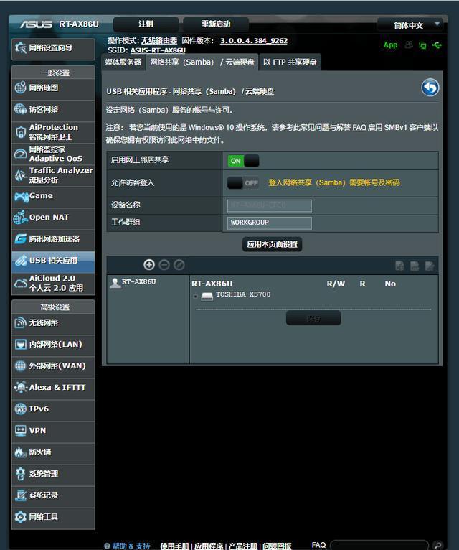Open 无线网络 wireless settings
The image size is (459, 550).
tap(53, 323)
